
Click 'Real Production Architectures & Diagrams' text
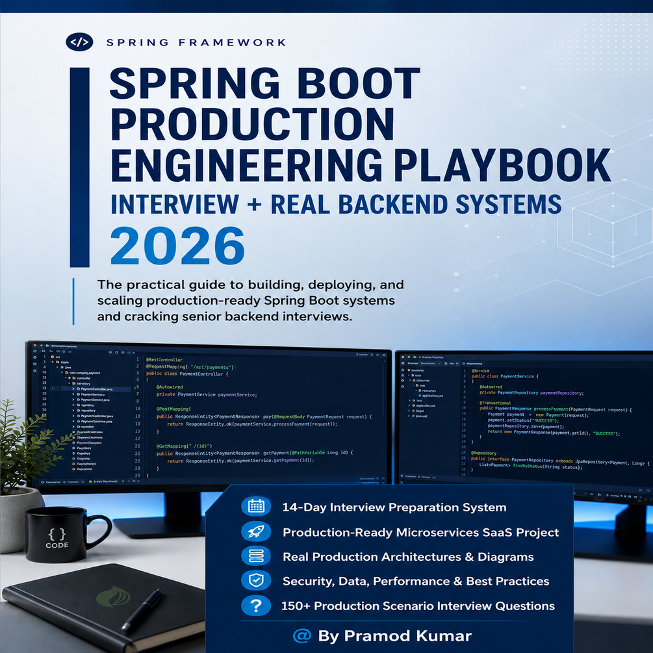(408, 557)
